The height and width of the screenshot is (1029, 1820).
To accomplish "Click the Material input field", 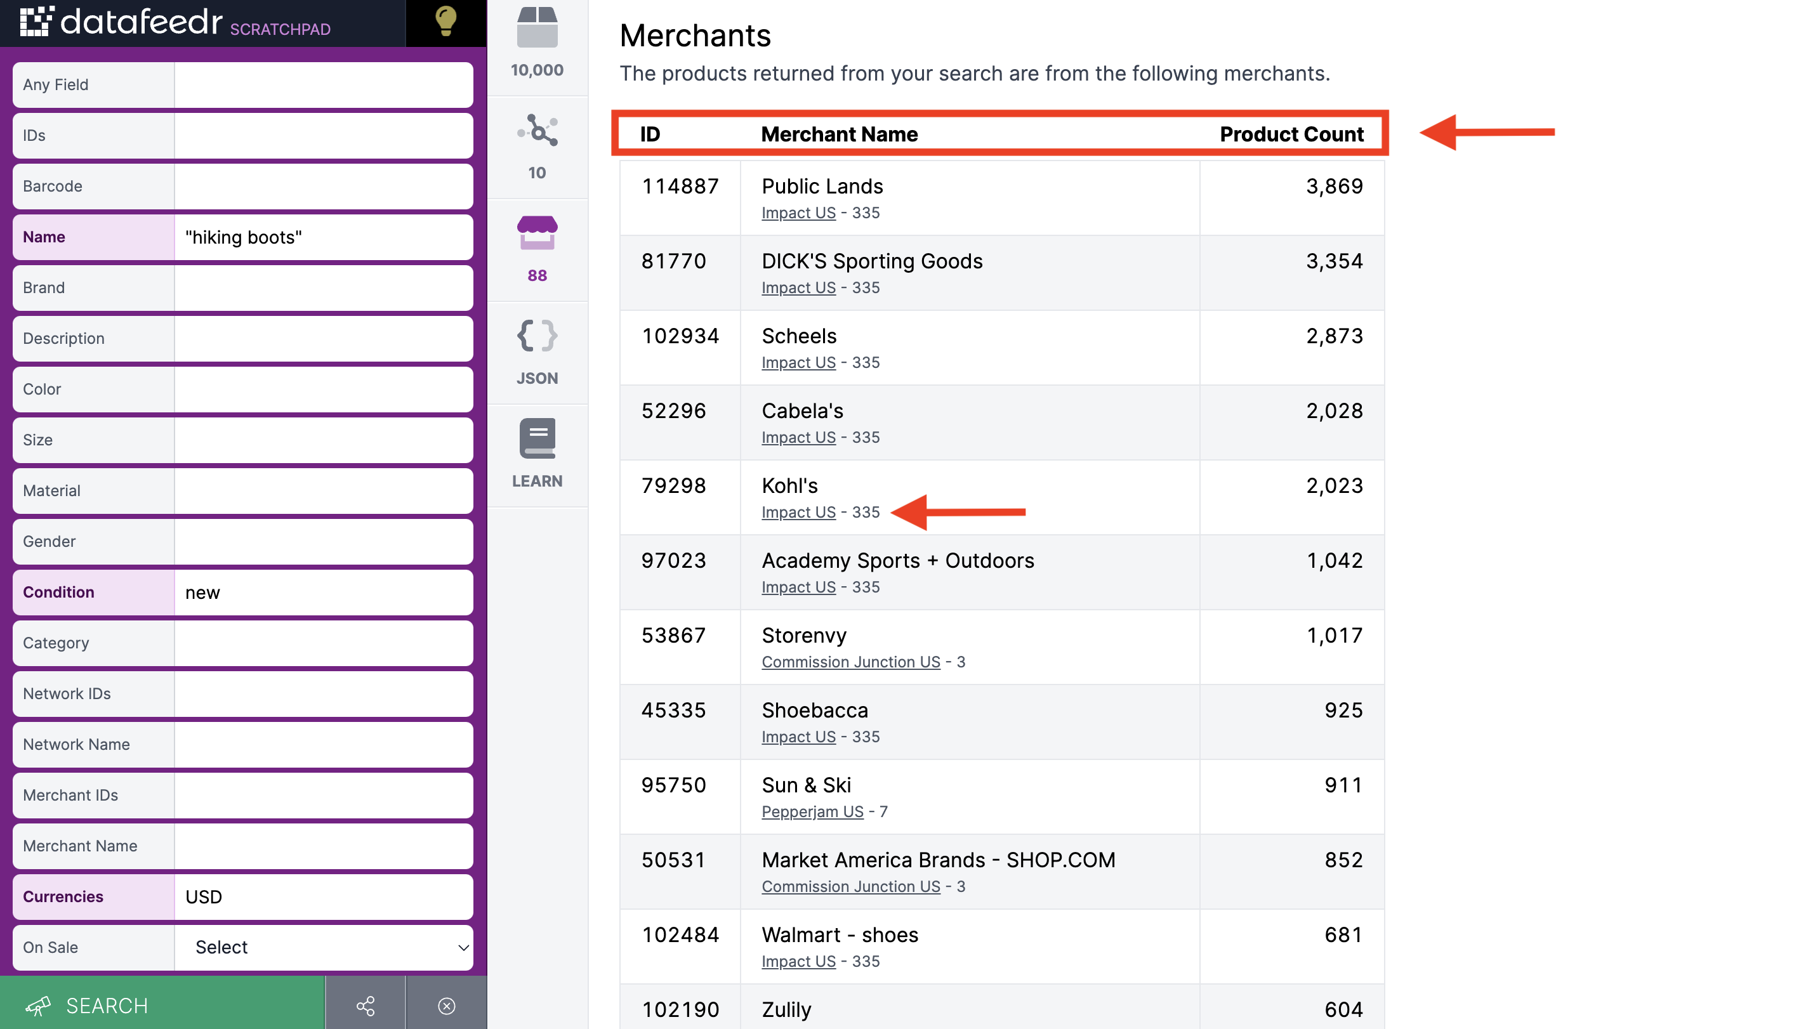I will (324, 491).
